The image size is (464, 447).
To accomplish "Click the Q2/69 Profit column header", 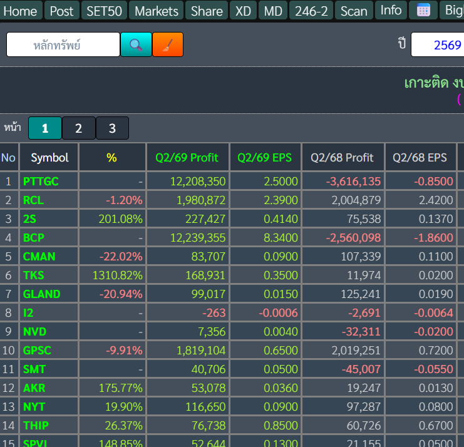I will coord(188,157).
